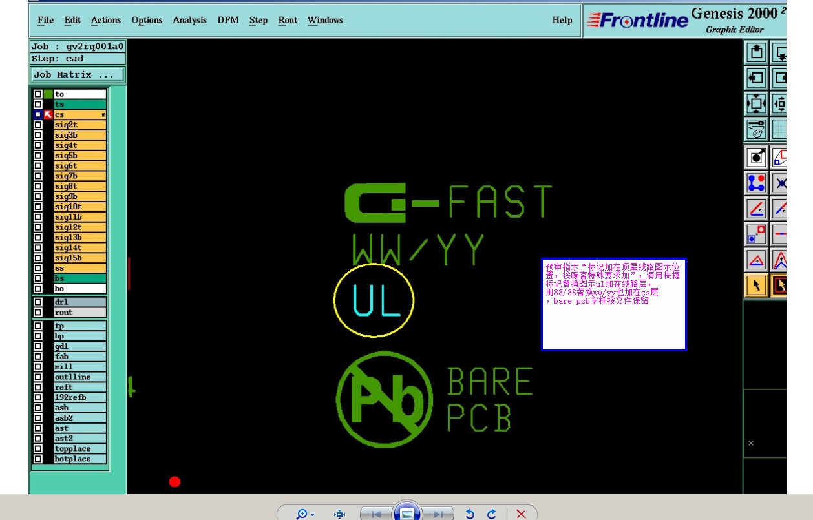Rotate image clockwise in viewer

tap(491, 514)
